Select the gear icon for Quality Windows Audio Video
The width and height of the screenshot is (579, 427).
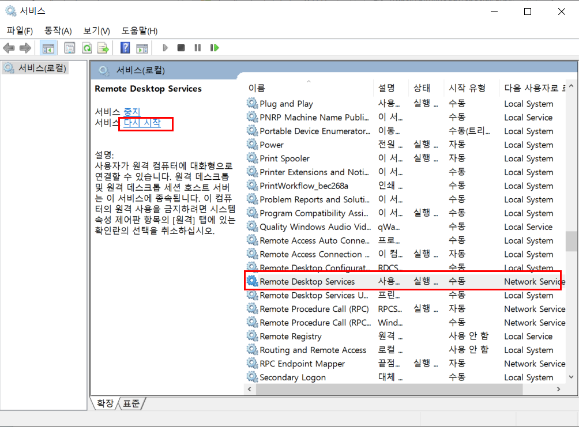pyautogui.click(x=252, y=226)
